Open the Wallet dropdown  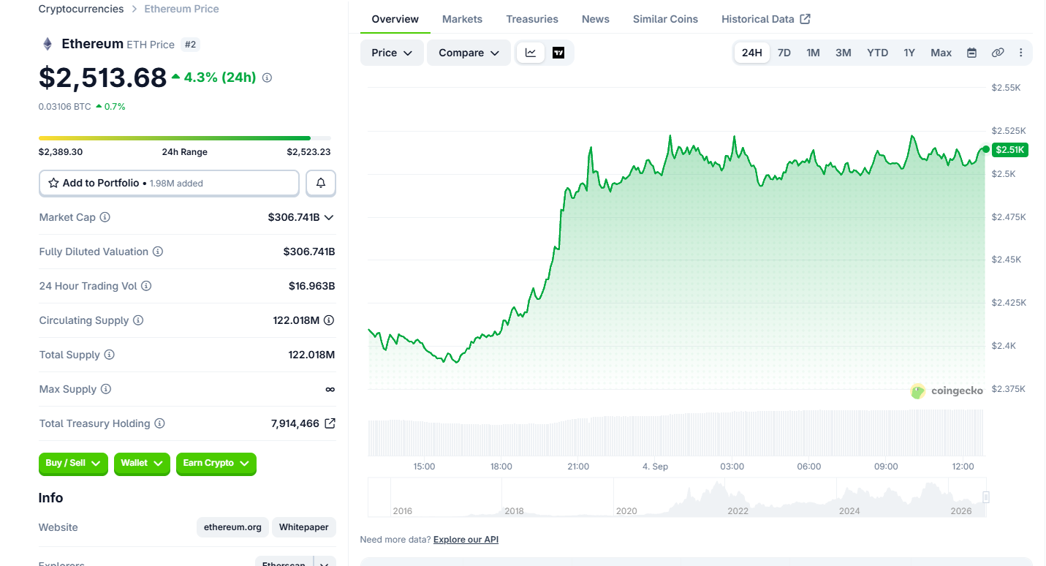coord(142,464)
